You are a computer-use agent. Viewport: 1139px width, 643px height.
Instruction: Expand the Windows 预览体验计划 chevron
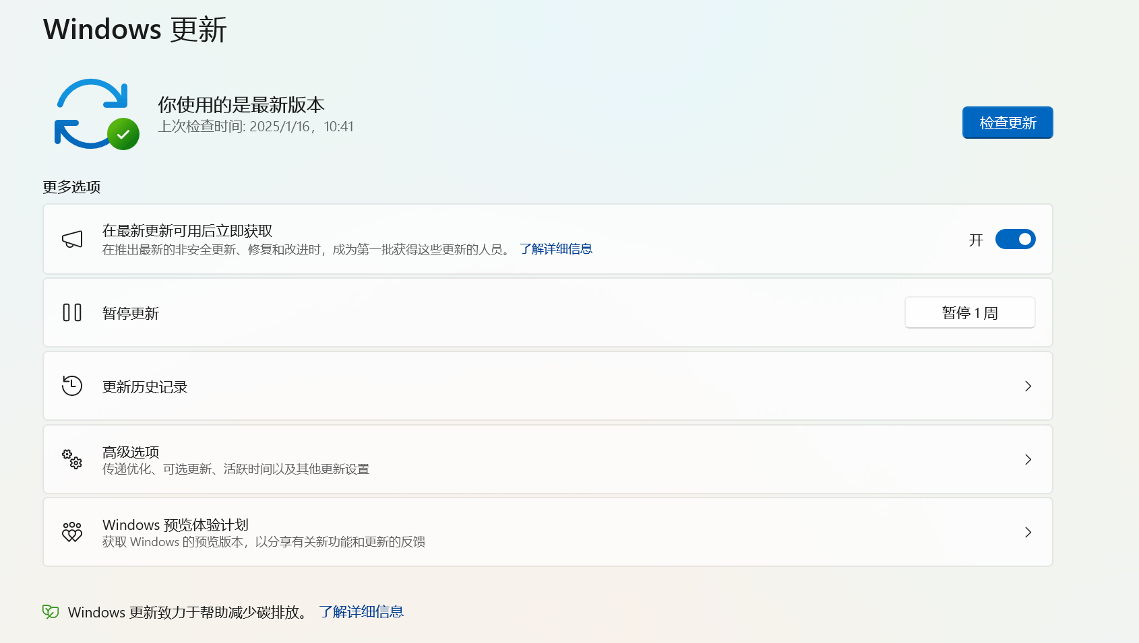[1028, 532]
